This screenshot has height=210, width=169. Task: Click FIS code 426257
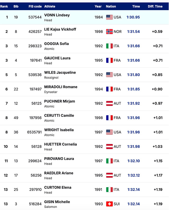(x=35, y=32)
